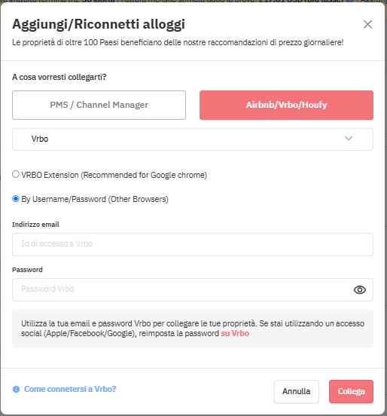Follow the su Vrbo password reset link
The height and width of the screenshot is (416, 387).
[x=235, y=333]
